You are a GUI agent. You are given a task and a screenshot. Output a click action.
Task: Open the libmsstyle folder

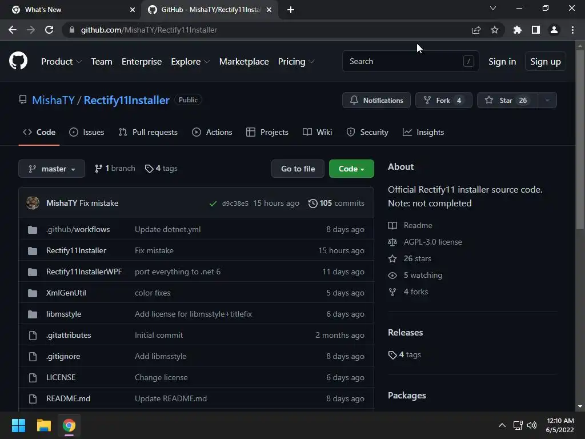(64, 314)
